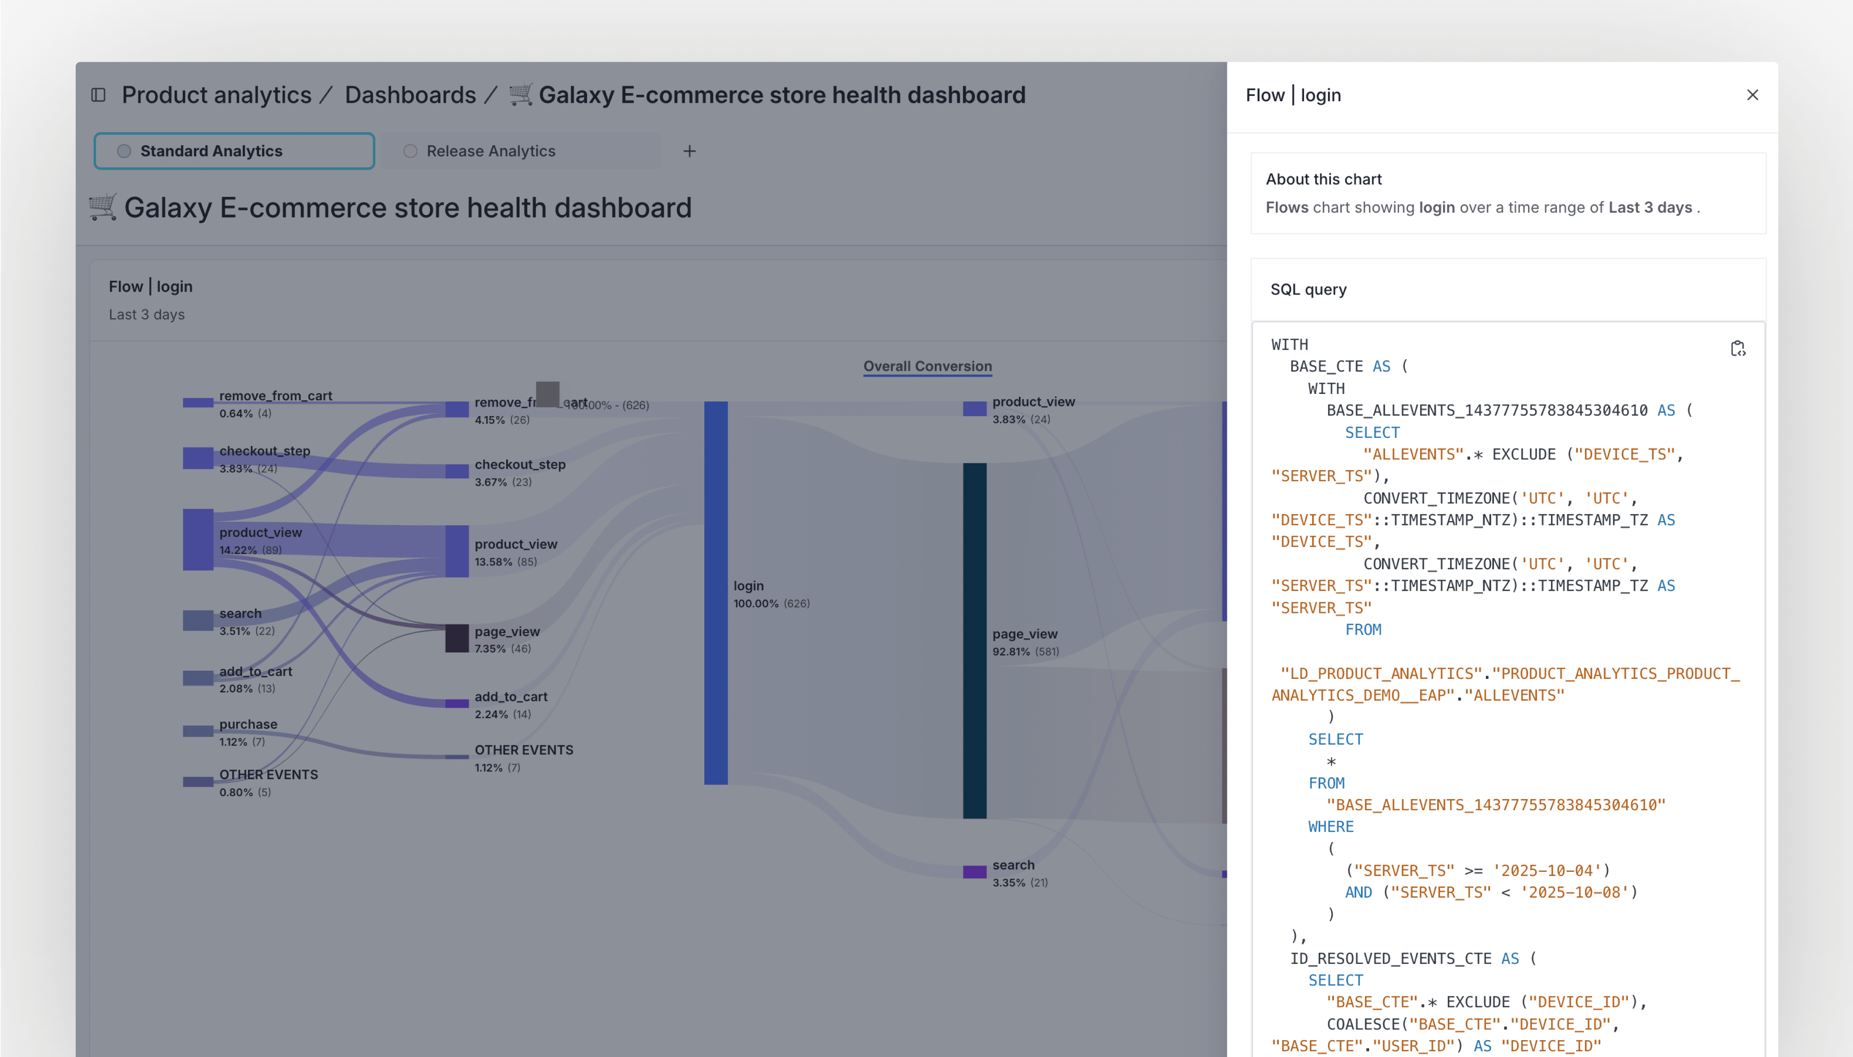This screenshot has width=1853, height=1057.
Task: Click the blue login node bar
Action: [715, 592]
